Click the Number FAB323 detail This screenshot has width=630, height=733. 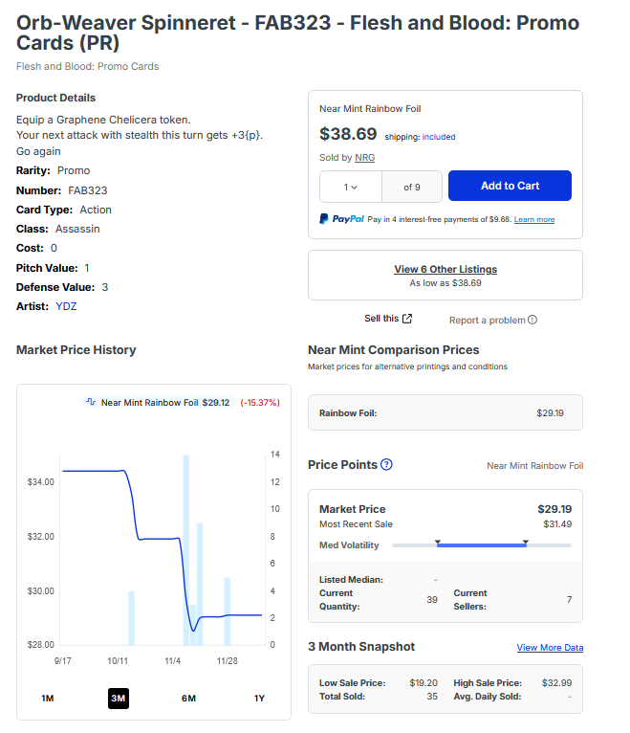[61, 190]
